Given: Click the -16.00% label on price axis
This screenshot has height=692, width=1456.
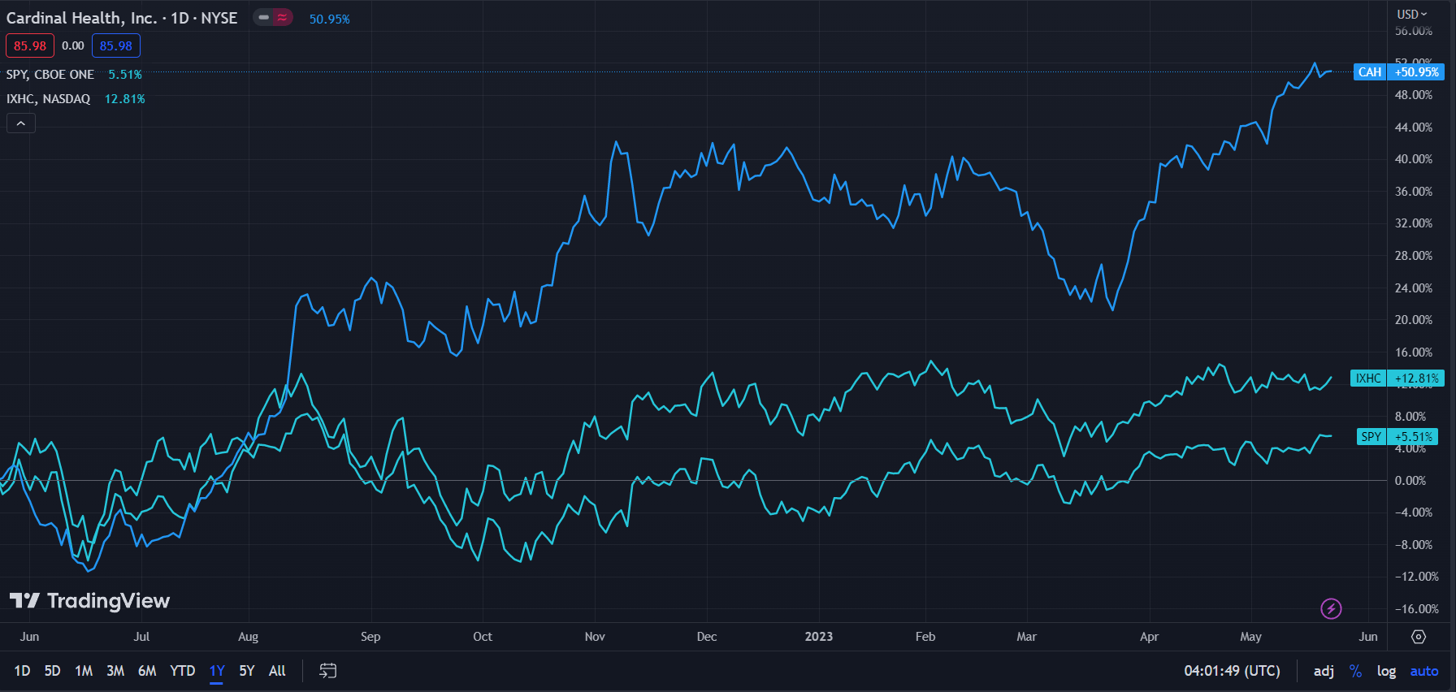Looking at the screenshot, I should 1417,609.
